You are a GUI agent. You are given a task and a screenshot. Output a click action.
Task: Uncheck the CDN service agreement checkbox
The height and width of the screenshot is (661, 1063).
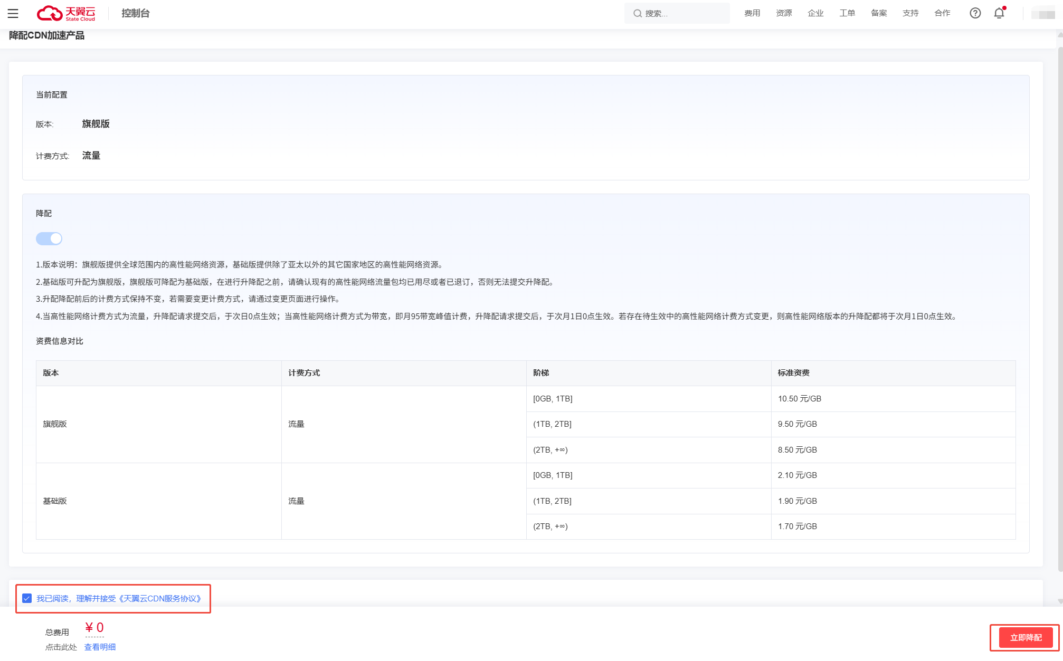tap(27, 598)
